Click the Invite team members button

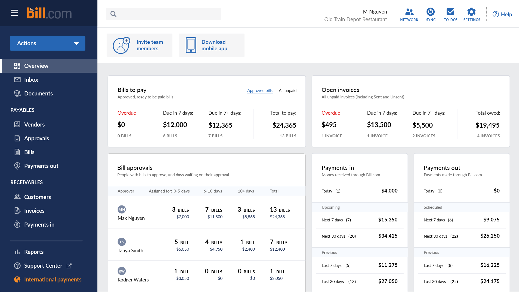click(139, 45)
